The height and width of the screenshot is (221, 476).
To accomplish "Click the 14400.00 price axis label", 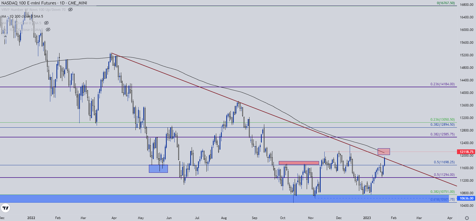I will [x=466, y=80].
